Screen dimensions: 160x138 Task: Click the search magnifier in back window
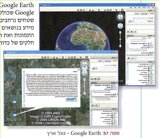click(x=130, y=21)
